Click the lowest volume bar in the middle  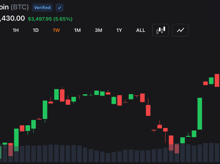108,158
